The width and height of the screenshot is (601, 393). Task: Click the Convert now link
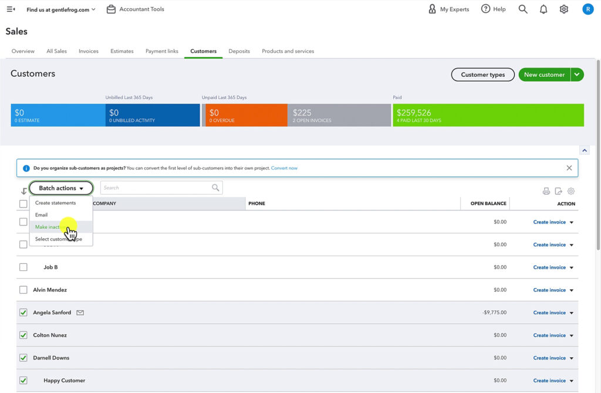pyautogui.click(x=284, y=168)
